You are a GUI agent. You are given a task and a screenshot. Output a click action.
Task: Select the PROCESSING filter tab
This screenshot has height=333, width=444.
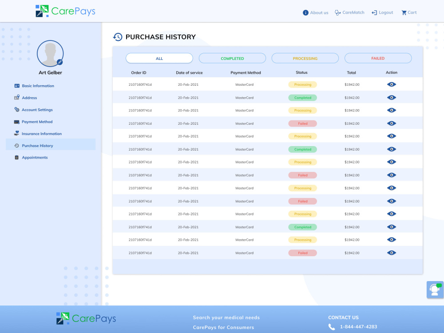[305, 58]
